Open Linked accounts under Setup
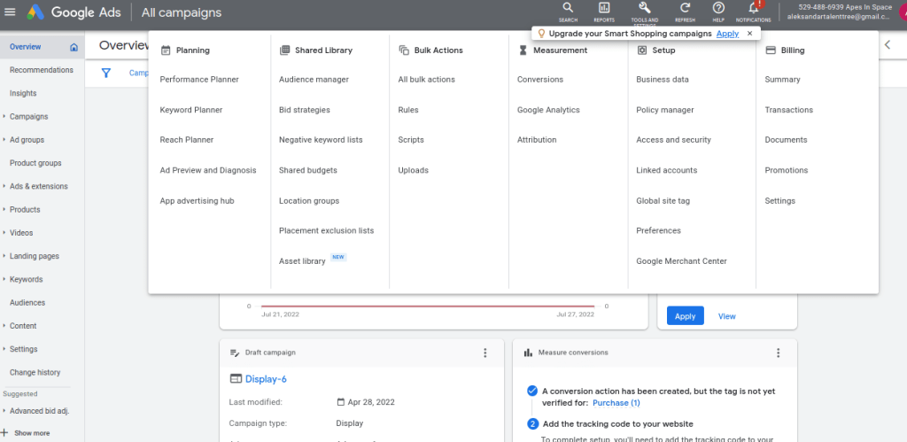 tap(666, 170)
